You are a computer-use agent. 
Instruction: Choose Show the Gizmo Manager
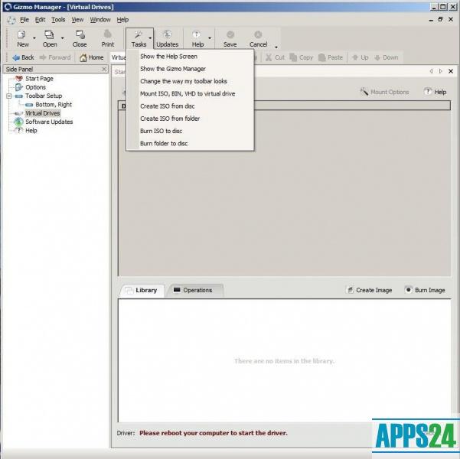click(190, 69)
